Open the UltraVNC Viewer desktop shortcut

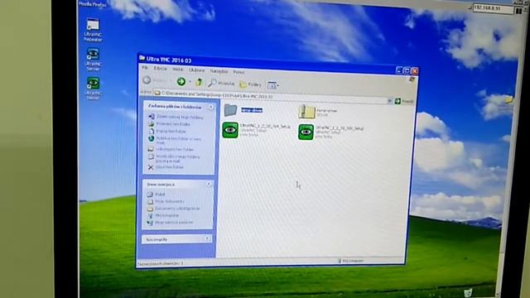93,88
